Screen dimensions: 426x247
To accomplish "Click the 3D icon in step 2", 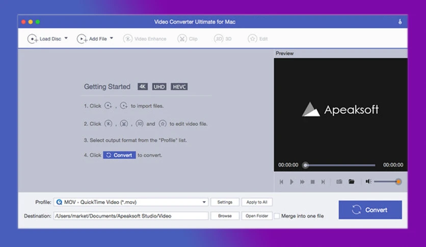I will [140, 124].
